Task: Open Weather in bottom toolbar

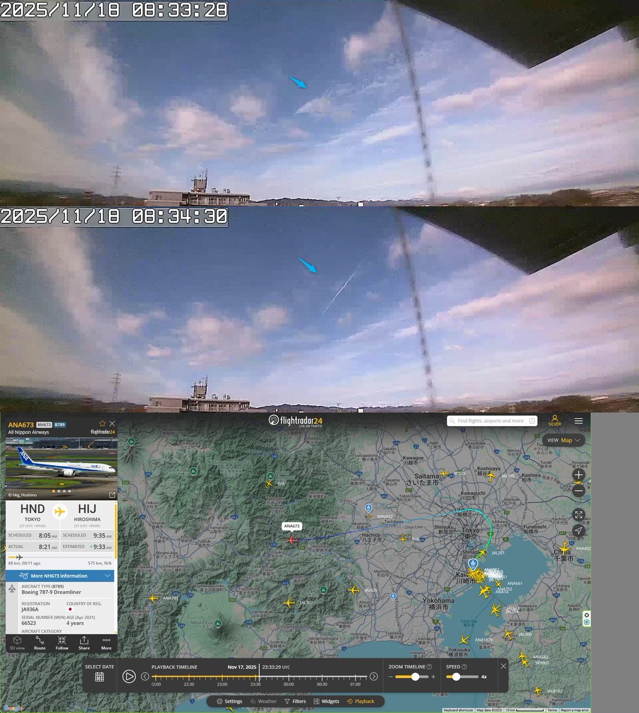Action: point(263,701)
